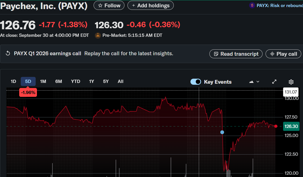Select the 1D time range tab

pyautogui.click(x=13, y=81)
